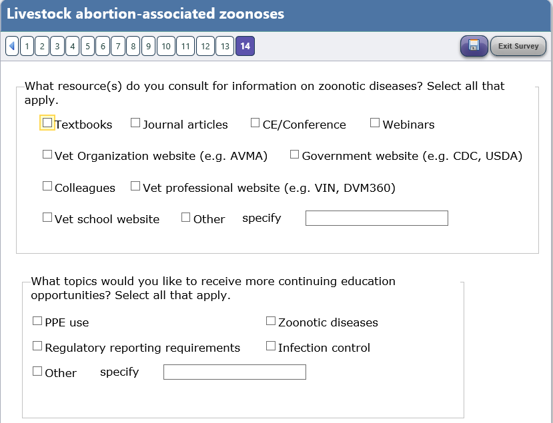Jump to survey page 7
The height and width of the screenshot is (423, 553).
click(117, 46)
